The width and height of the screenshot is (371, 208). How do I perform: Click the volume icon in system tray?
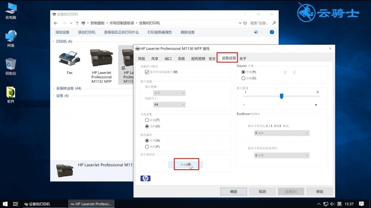point(333,204)
